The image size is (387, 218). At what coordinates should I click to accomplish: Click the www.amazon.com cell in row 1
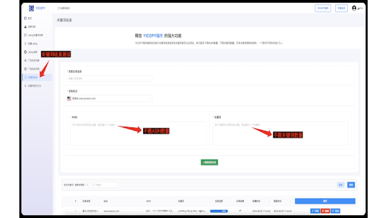coord(111,211)
